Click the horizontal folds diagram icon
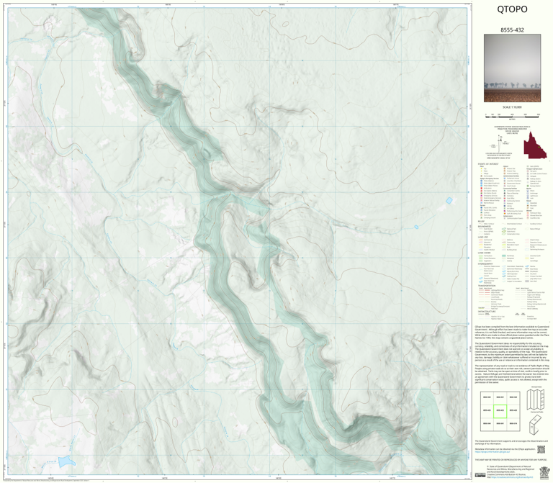Image resolution: width=553 pixels, height=483 pixels. [536, 399]
